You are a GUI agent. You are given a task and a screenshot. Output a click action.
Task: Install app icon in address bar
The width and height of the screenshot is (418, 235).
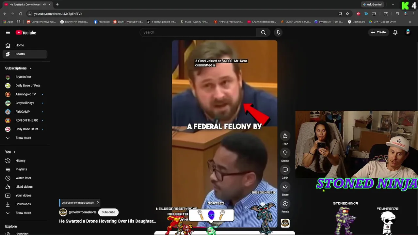pyautogui.click(x=340, y=14)
